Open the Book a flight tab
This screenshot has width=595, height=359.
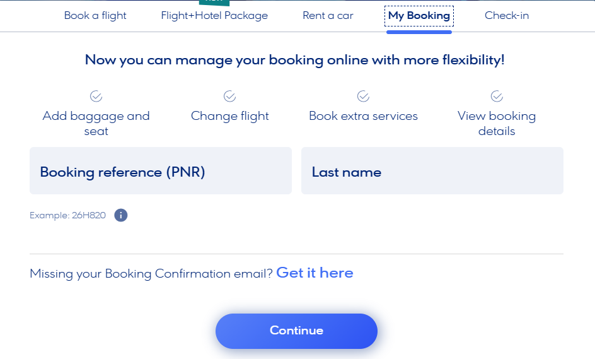tap(95, 16)
